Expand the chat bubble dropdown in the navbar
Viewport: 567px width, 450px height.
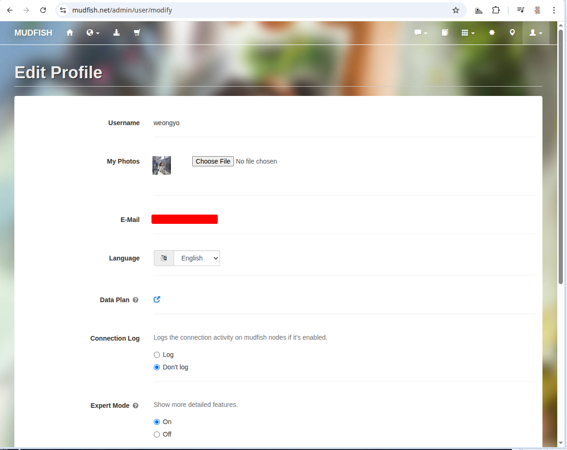tap(421, 33)
